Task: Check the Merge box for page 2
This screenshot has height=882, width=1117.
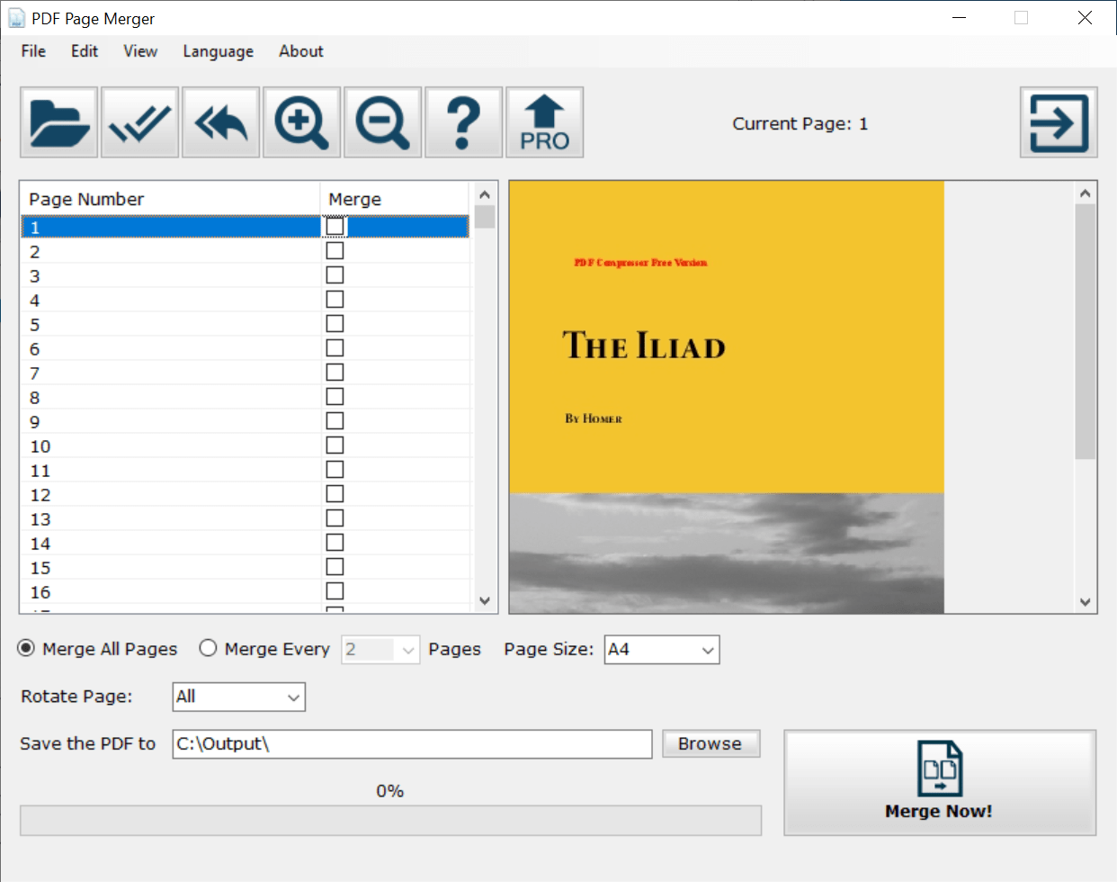Action: tap(335, 250)
